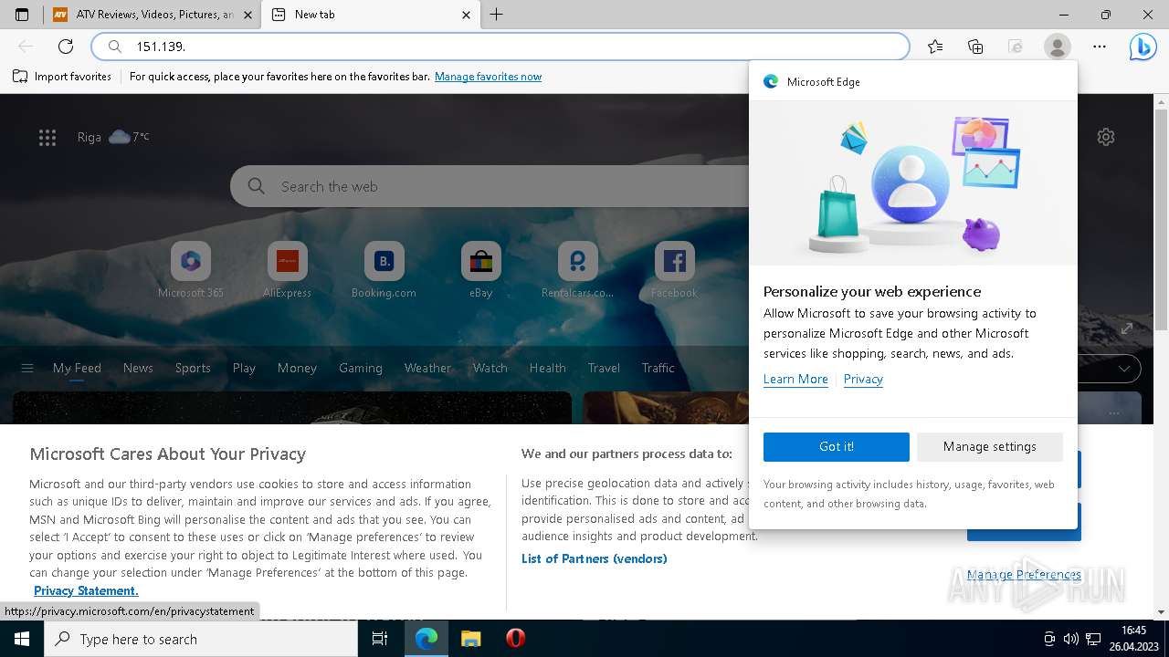Expand the feed layout dropdown chevron
Viewport: 1169px width, 657px height.
pyautogui.click(x=1125, y=369)
